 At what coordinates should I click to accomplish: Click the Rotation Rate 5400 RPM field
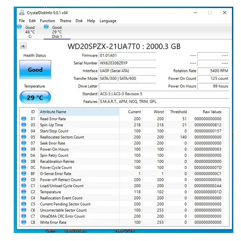(x=213, y=71)
